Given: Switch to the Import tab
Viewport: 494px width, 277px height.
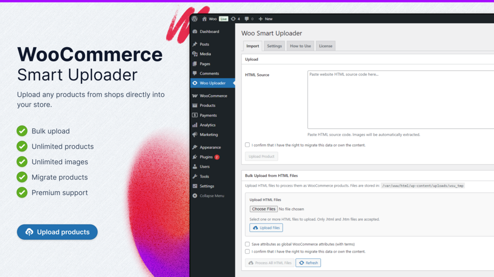Looking at the screenshot, I should pyautogui.click(x=253, y=46).
